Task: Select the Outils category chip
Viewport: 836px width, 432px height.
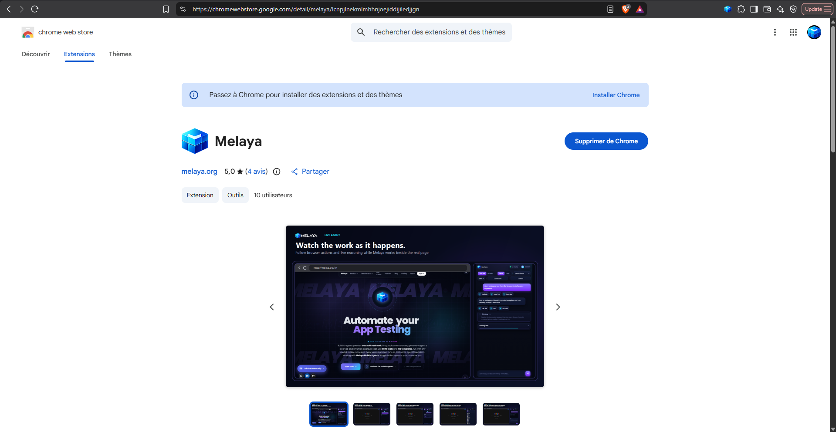Action: point(235,195)
